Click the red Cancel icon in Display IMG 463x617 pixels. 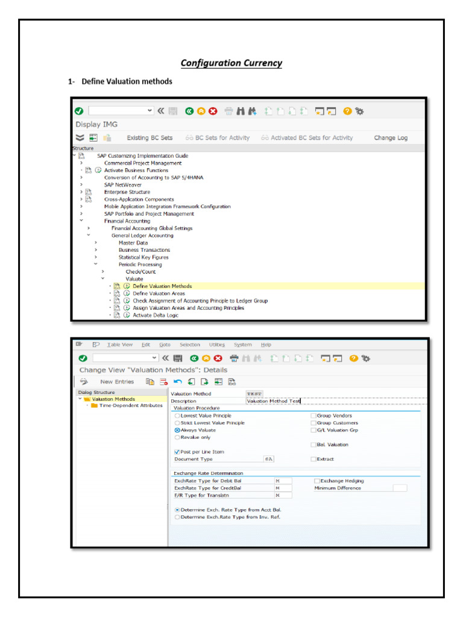point(213,111)
